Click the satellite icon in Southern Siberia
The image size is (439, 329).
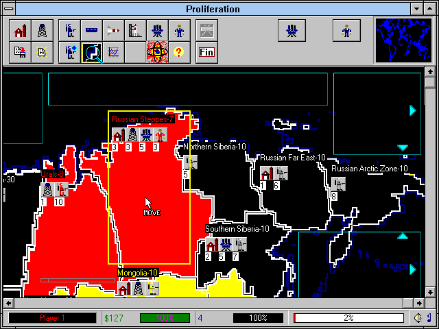click(226, 245)
